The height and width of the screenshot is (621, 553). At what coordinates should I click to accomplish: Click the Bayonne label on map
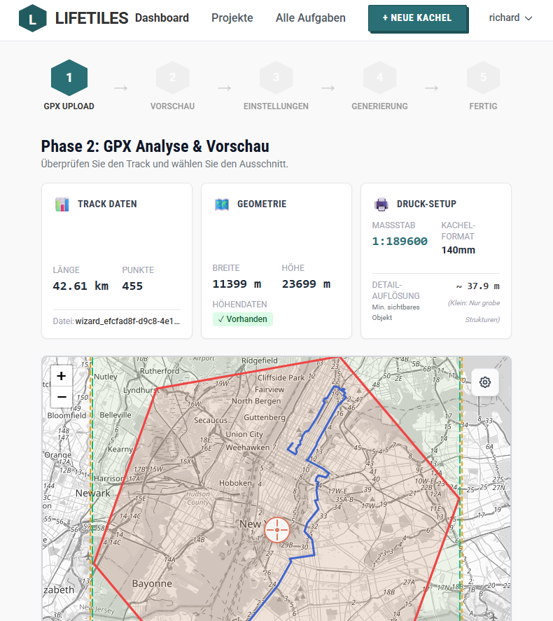coord(152,584)
